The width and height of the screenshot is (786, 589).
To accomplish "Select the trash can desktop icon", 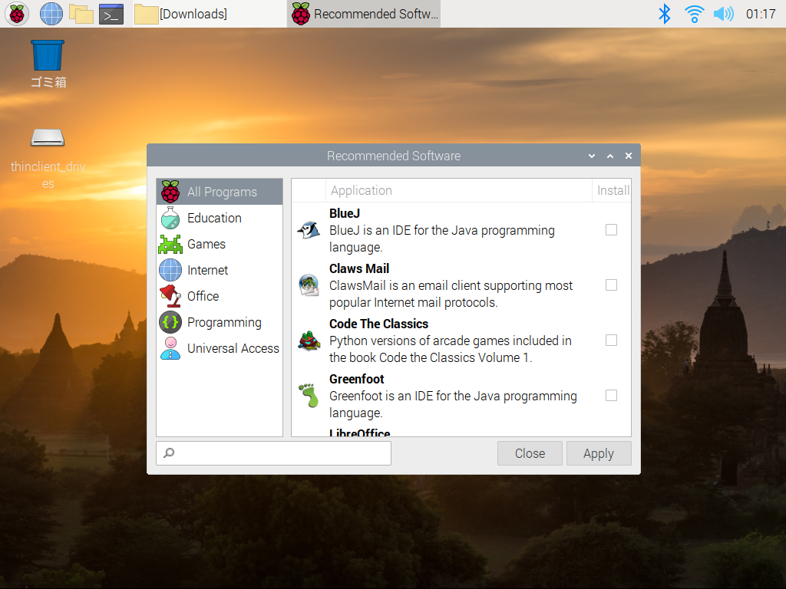I will tap(48, 64).
